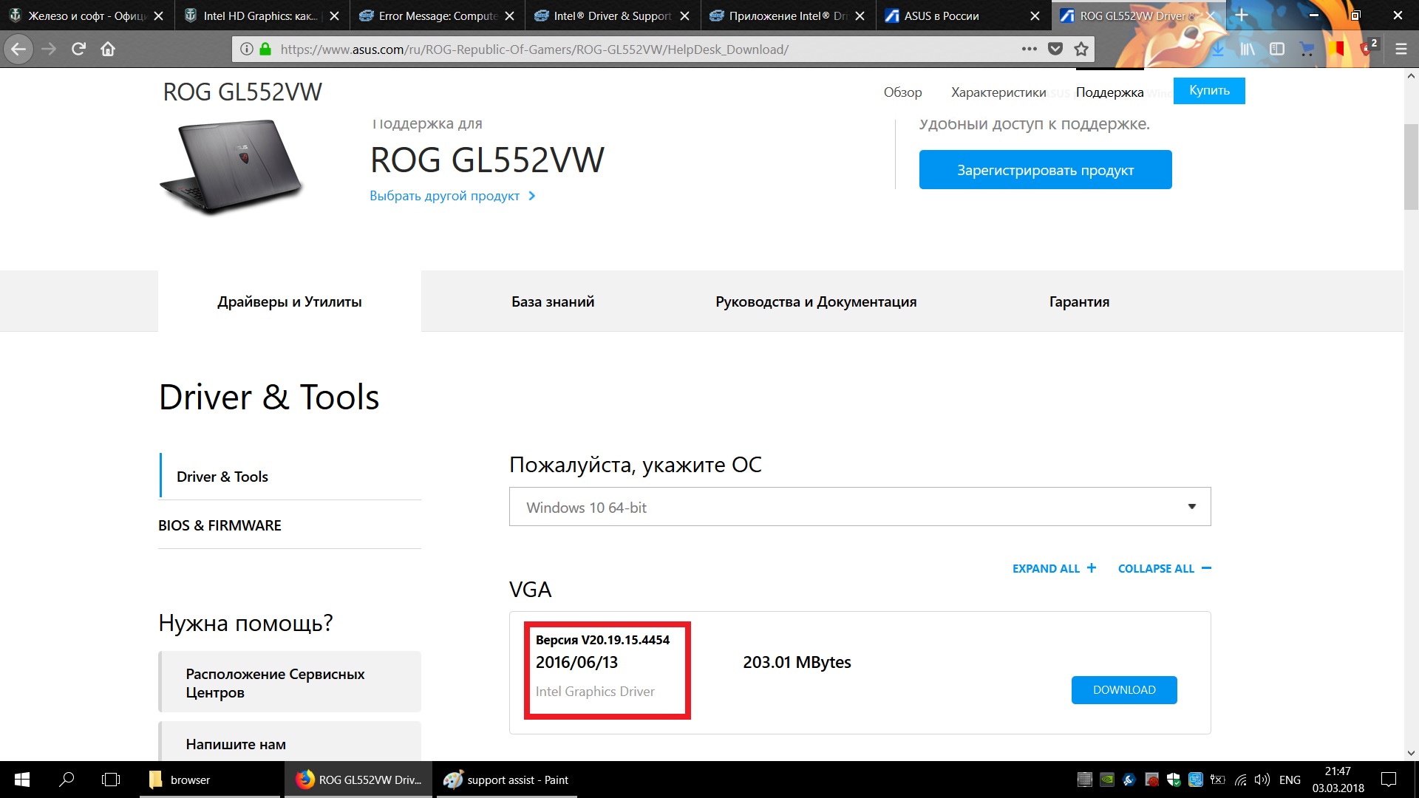
Task: Open the 'Error Message: Compute' tab
Action: [438, 16]
